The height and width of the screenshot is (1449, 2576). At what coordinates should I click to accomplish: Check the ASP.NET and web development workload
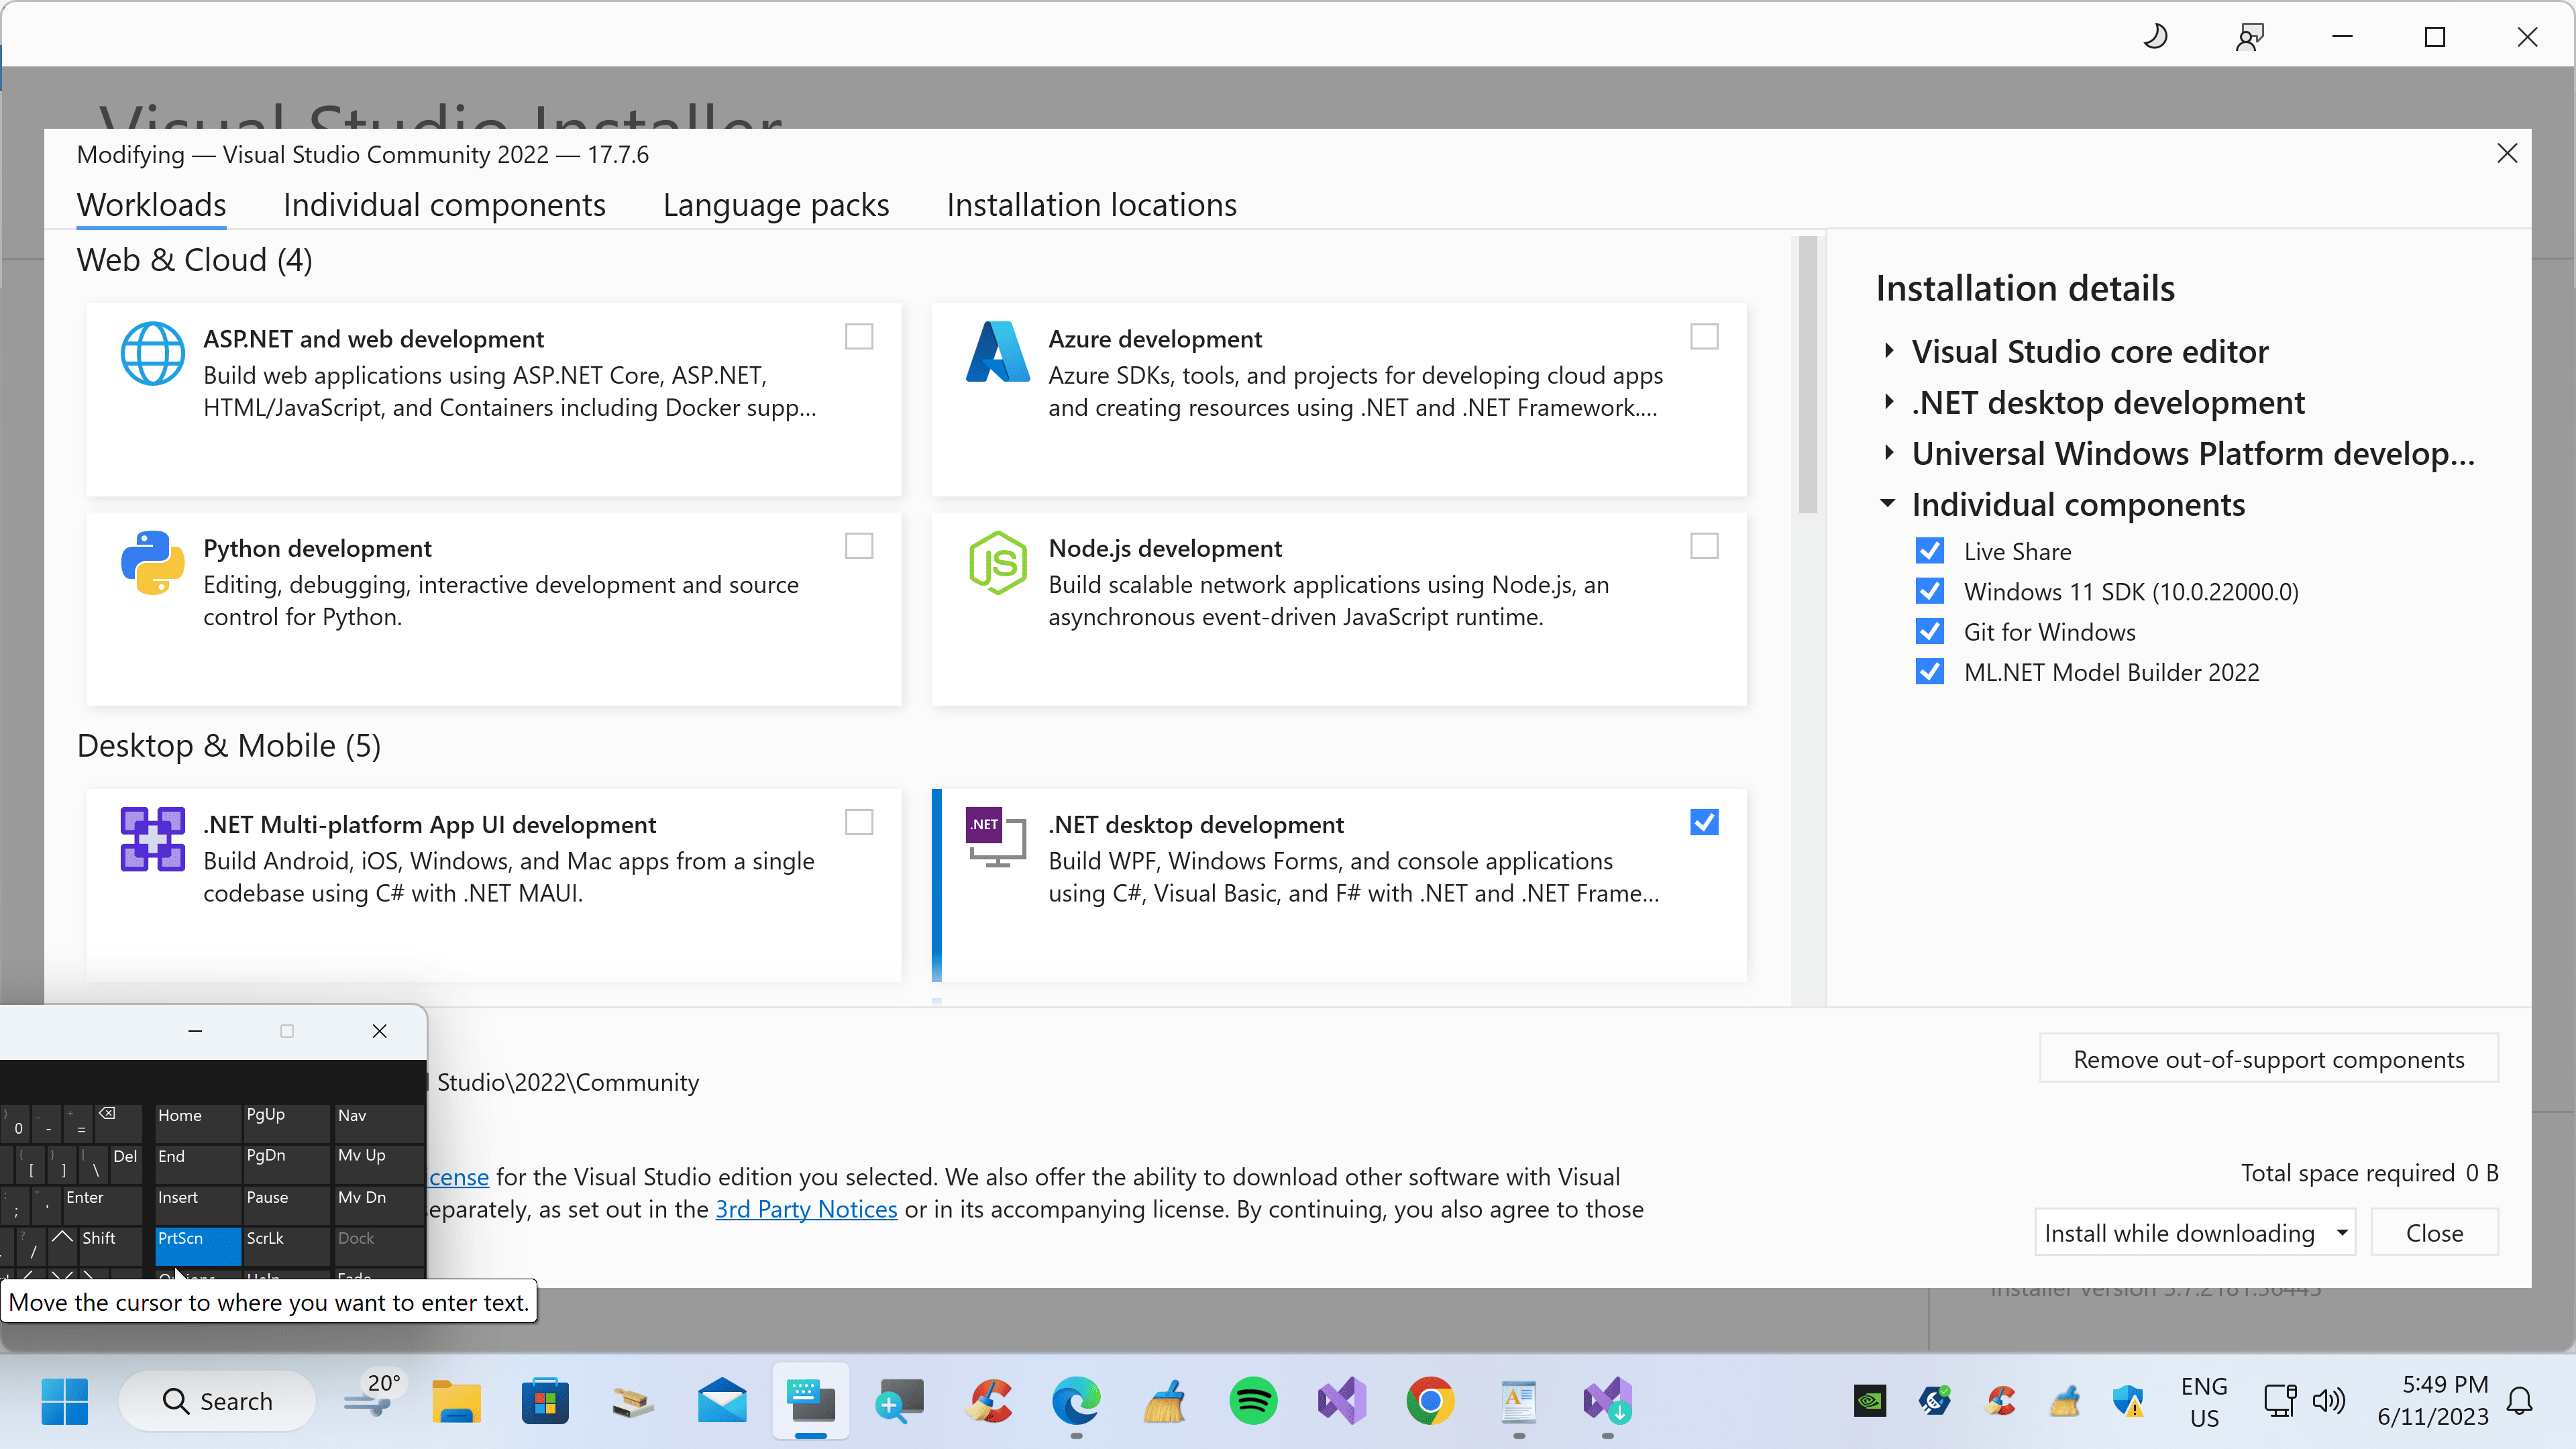[x=859, y=336]
